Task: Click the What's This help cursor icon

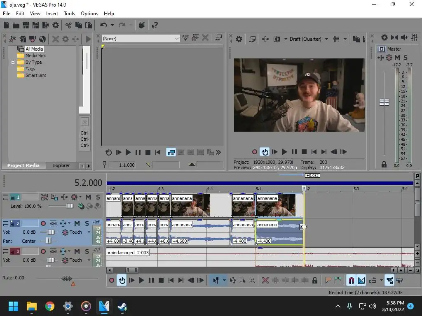Action: coord(155,25)
